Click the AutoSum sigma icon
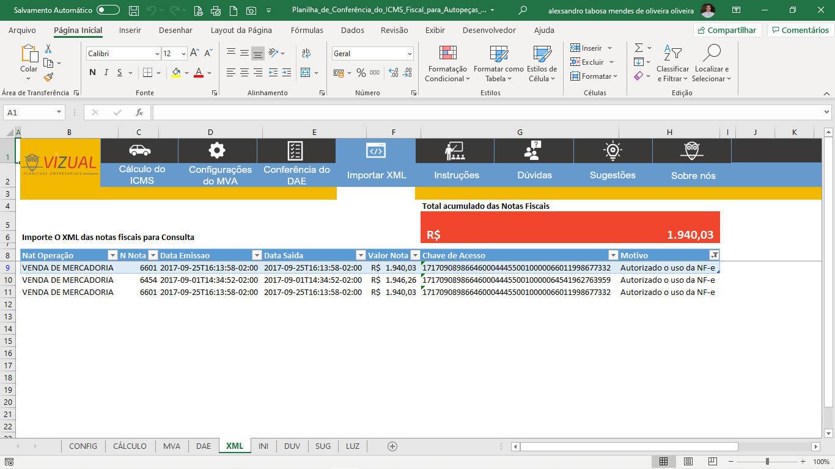 [x=639, y=48]
